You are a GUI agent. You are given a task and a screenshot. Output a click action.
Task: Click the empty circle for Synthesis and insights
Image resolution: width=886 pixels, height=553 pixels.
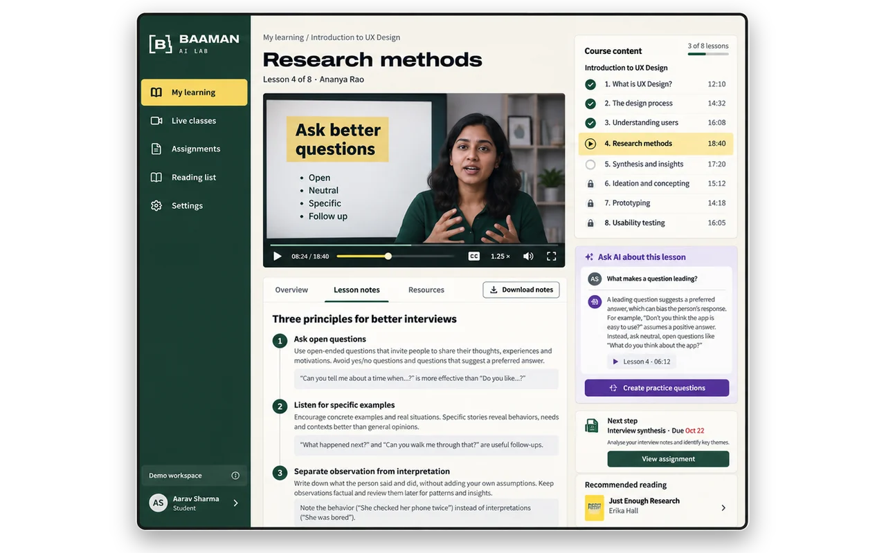(x=590, y=165)
